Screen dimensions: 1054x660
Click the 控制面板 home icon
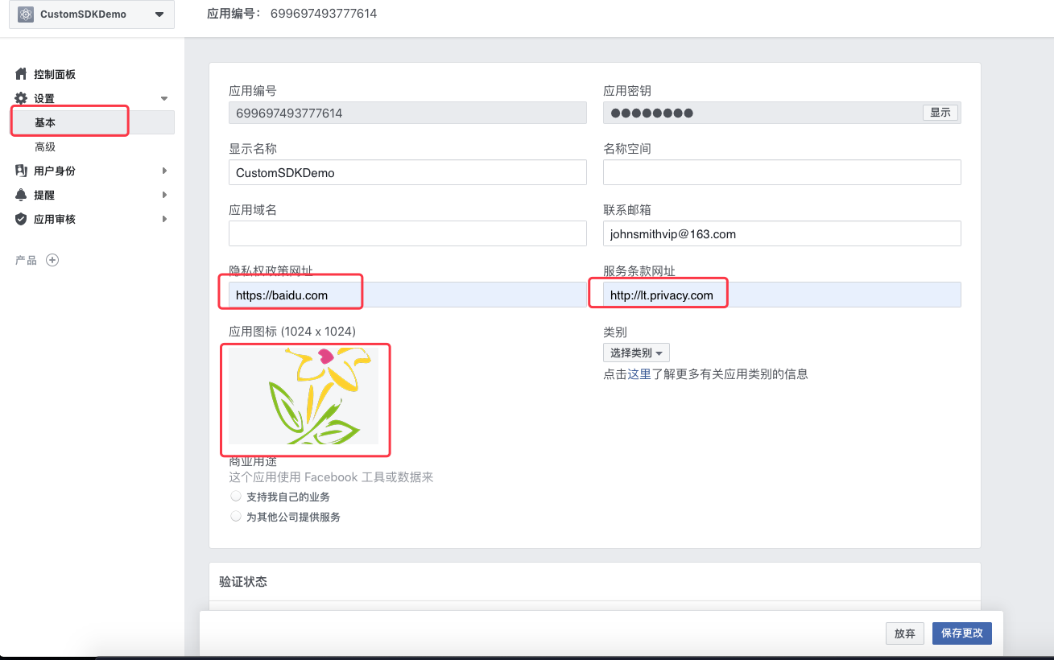click(19, 74)
